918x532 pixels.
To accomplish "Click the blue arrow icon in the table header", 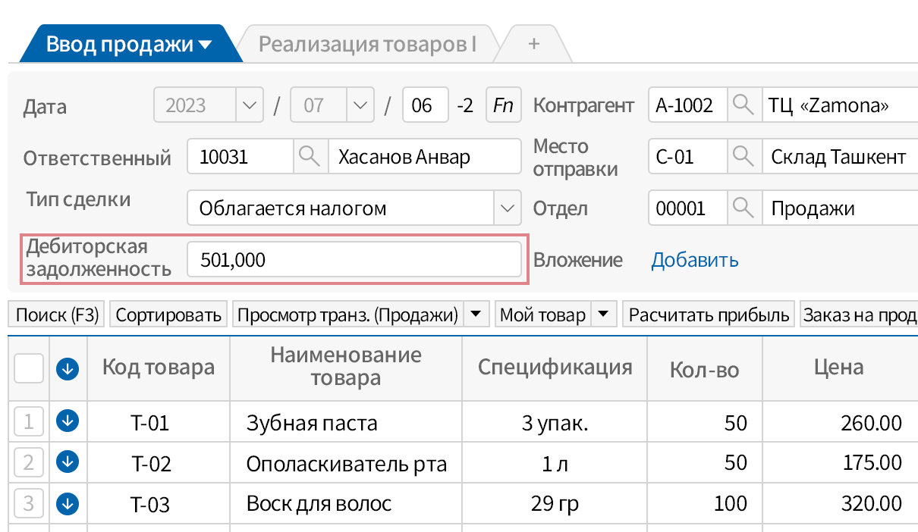I will 68,368.
